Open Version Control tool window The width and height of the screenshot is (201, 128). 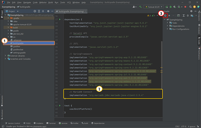click(x=13, y=123)
